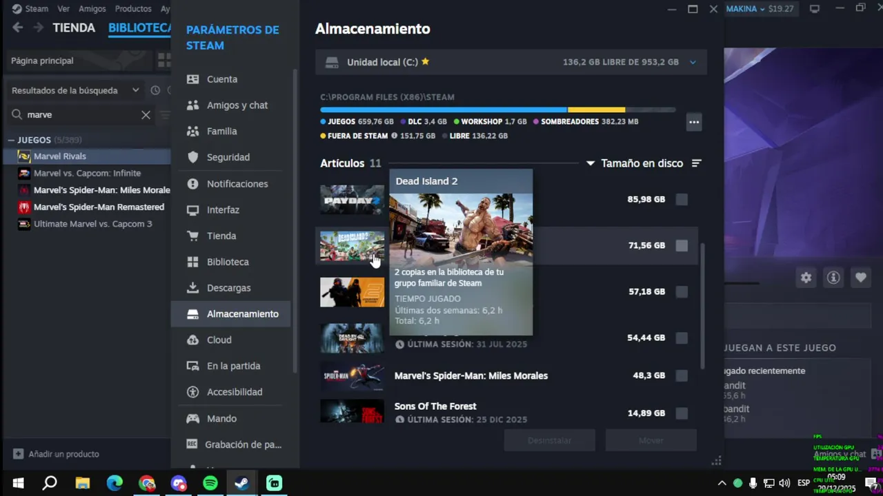This screenshot has height=496, width=883.
Task: Click the Accesibilidad icon
Action: click(x=193, y=392)
